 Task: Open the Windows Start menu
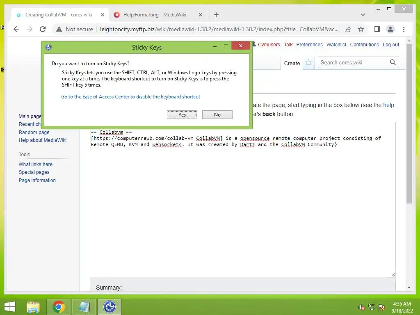click(x=10, y=307)
